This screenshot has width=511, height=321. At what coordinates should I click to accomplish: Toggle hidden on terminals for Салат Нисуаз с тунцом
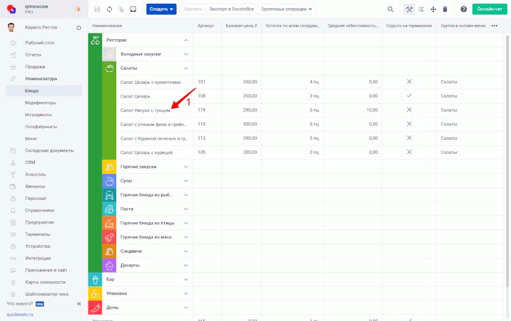click(409, 110)
